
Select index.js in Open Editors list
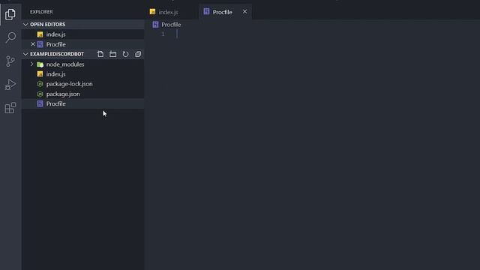coord(82,34)
